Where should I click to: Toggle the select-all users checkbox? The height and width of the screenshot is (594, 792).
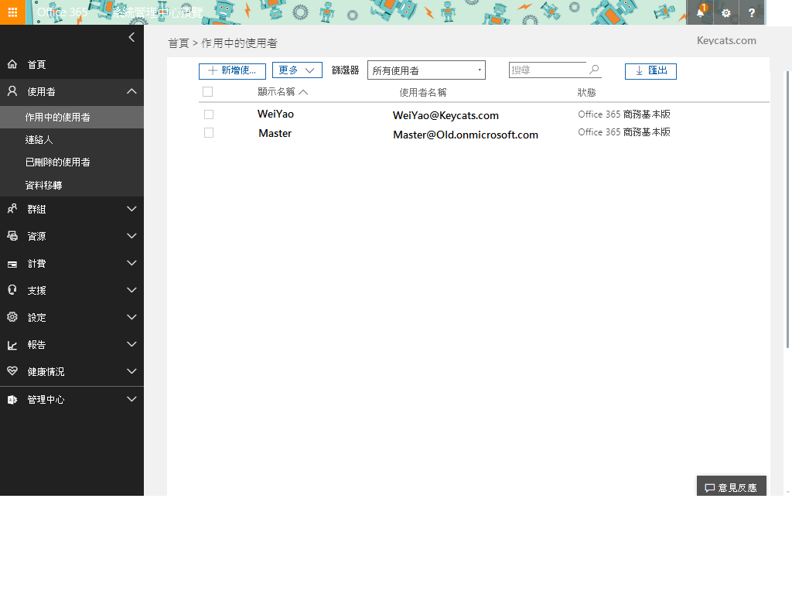click(207, 91)
